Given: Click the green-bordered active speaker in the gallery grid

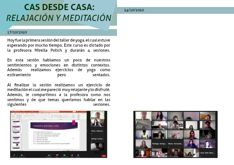Looking at the screenshot, I should click(x=143, y=116).
